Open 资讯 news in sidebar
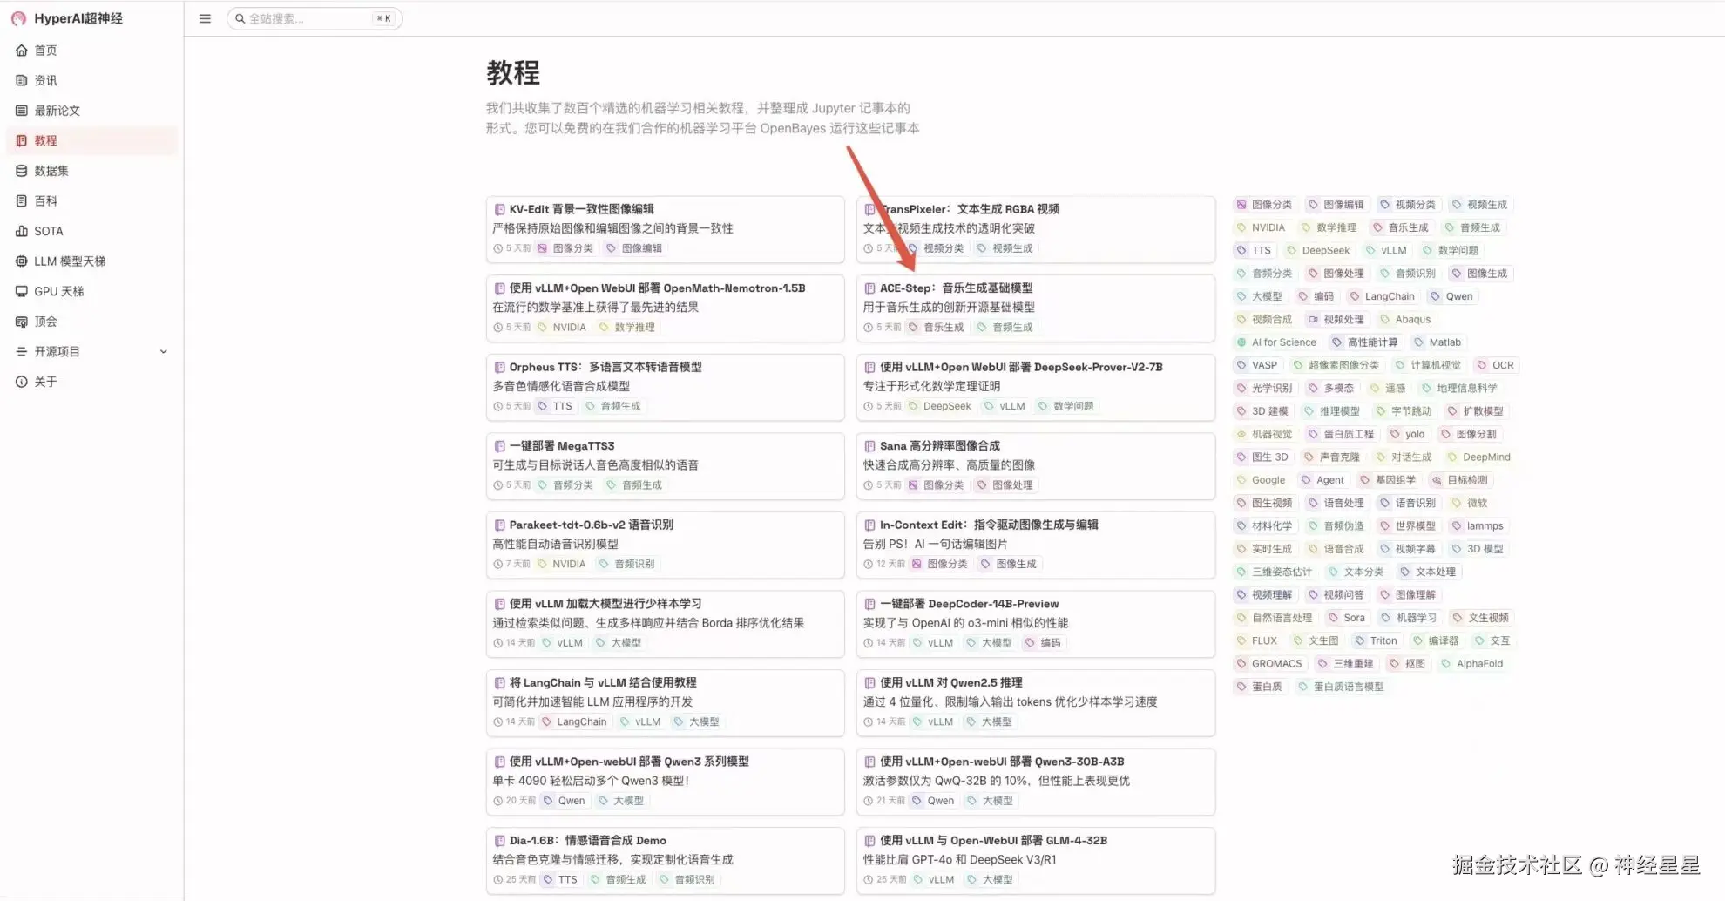Image resolution: width=1725 pixels, height=901 pixels. point(91,80)
